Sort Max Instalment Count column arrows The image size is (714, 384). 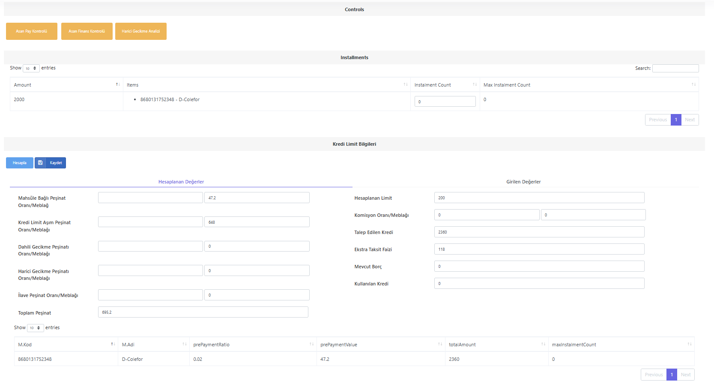coord(693,84)
